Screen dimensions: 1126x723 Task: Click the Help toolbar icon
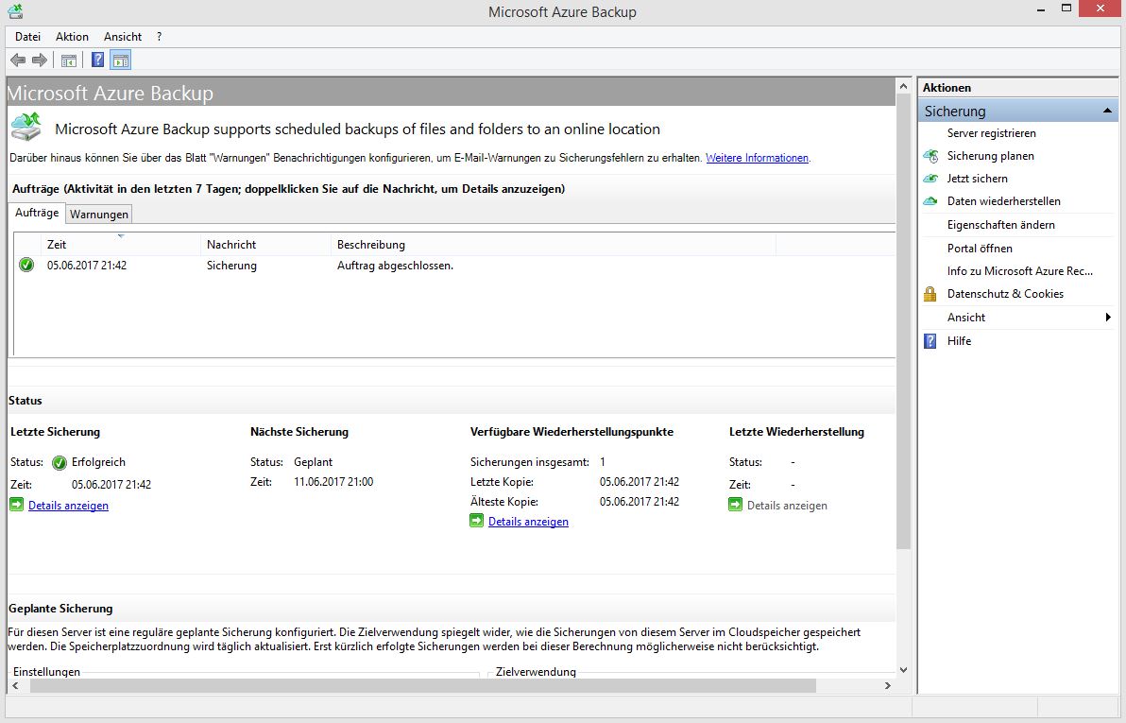[96, 60]
